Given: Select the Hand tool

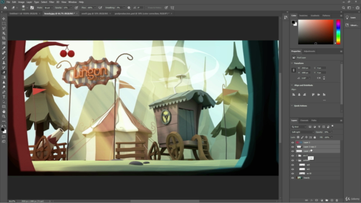Looking at the screenshot, I should point(4,112).
